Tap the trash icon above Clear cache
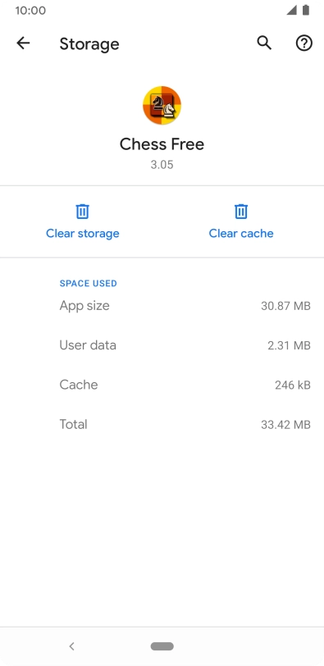The height and width of the screenshot is (666, 324). point(241,211)
